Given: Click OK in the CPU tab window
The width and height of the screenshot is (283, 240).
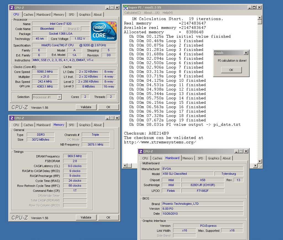Looking at the screenshot, I should (108, 107).
